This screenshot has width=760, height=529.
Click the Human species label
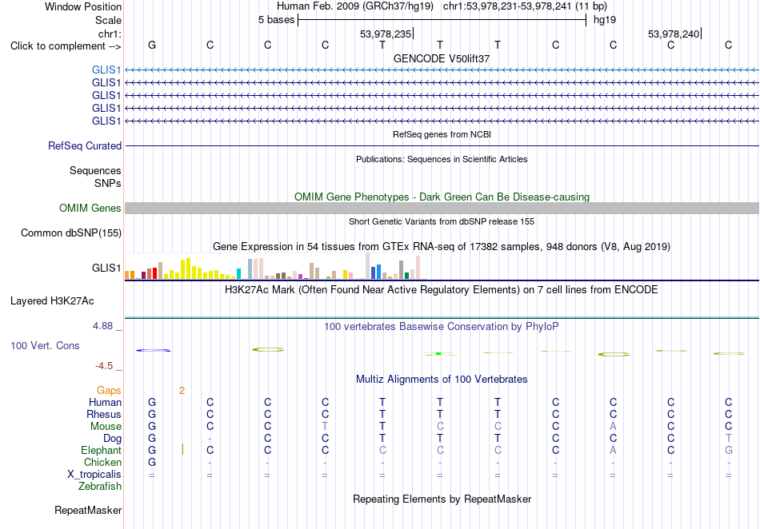tap(105, 402)
